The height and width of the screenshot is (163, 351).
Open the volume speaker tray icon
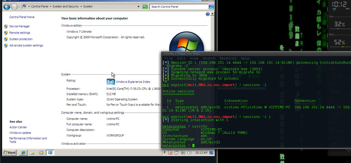click(189, 153)
